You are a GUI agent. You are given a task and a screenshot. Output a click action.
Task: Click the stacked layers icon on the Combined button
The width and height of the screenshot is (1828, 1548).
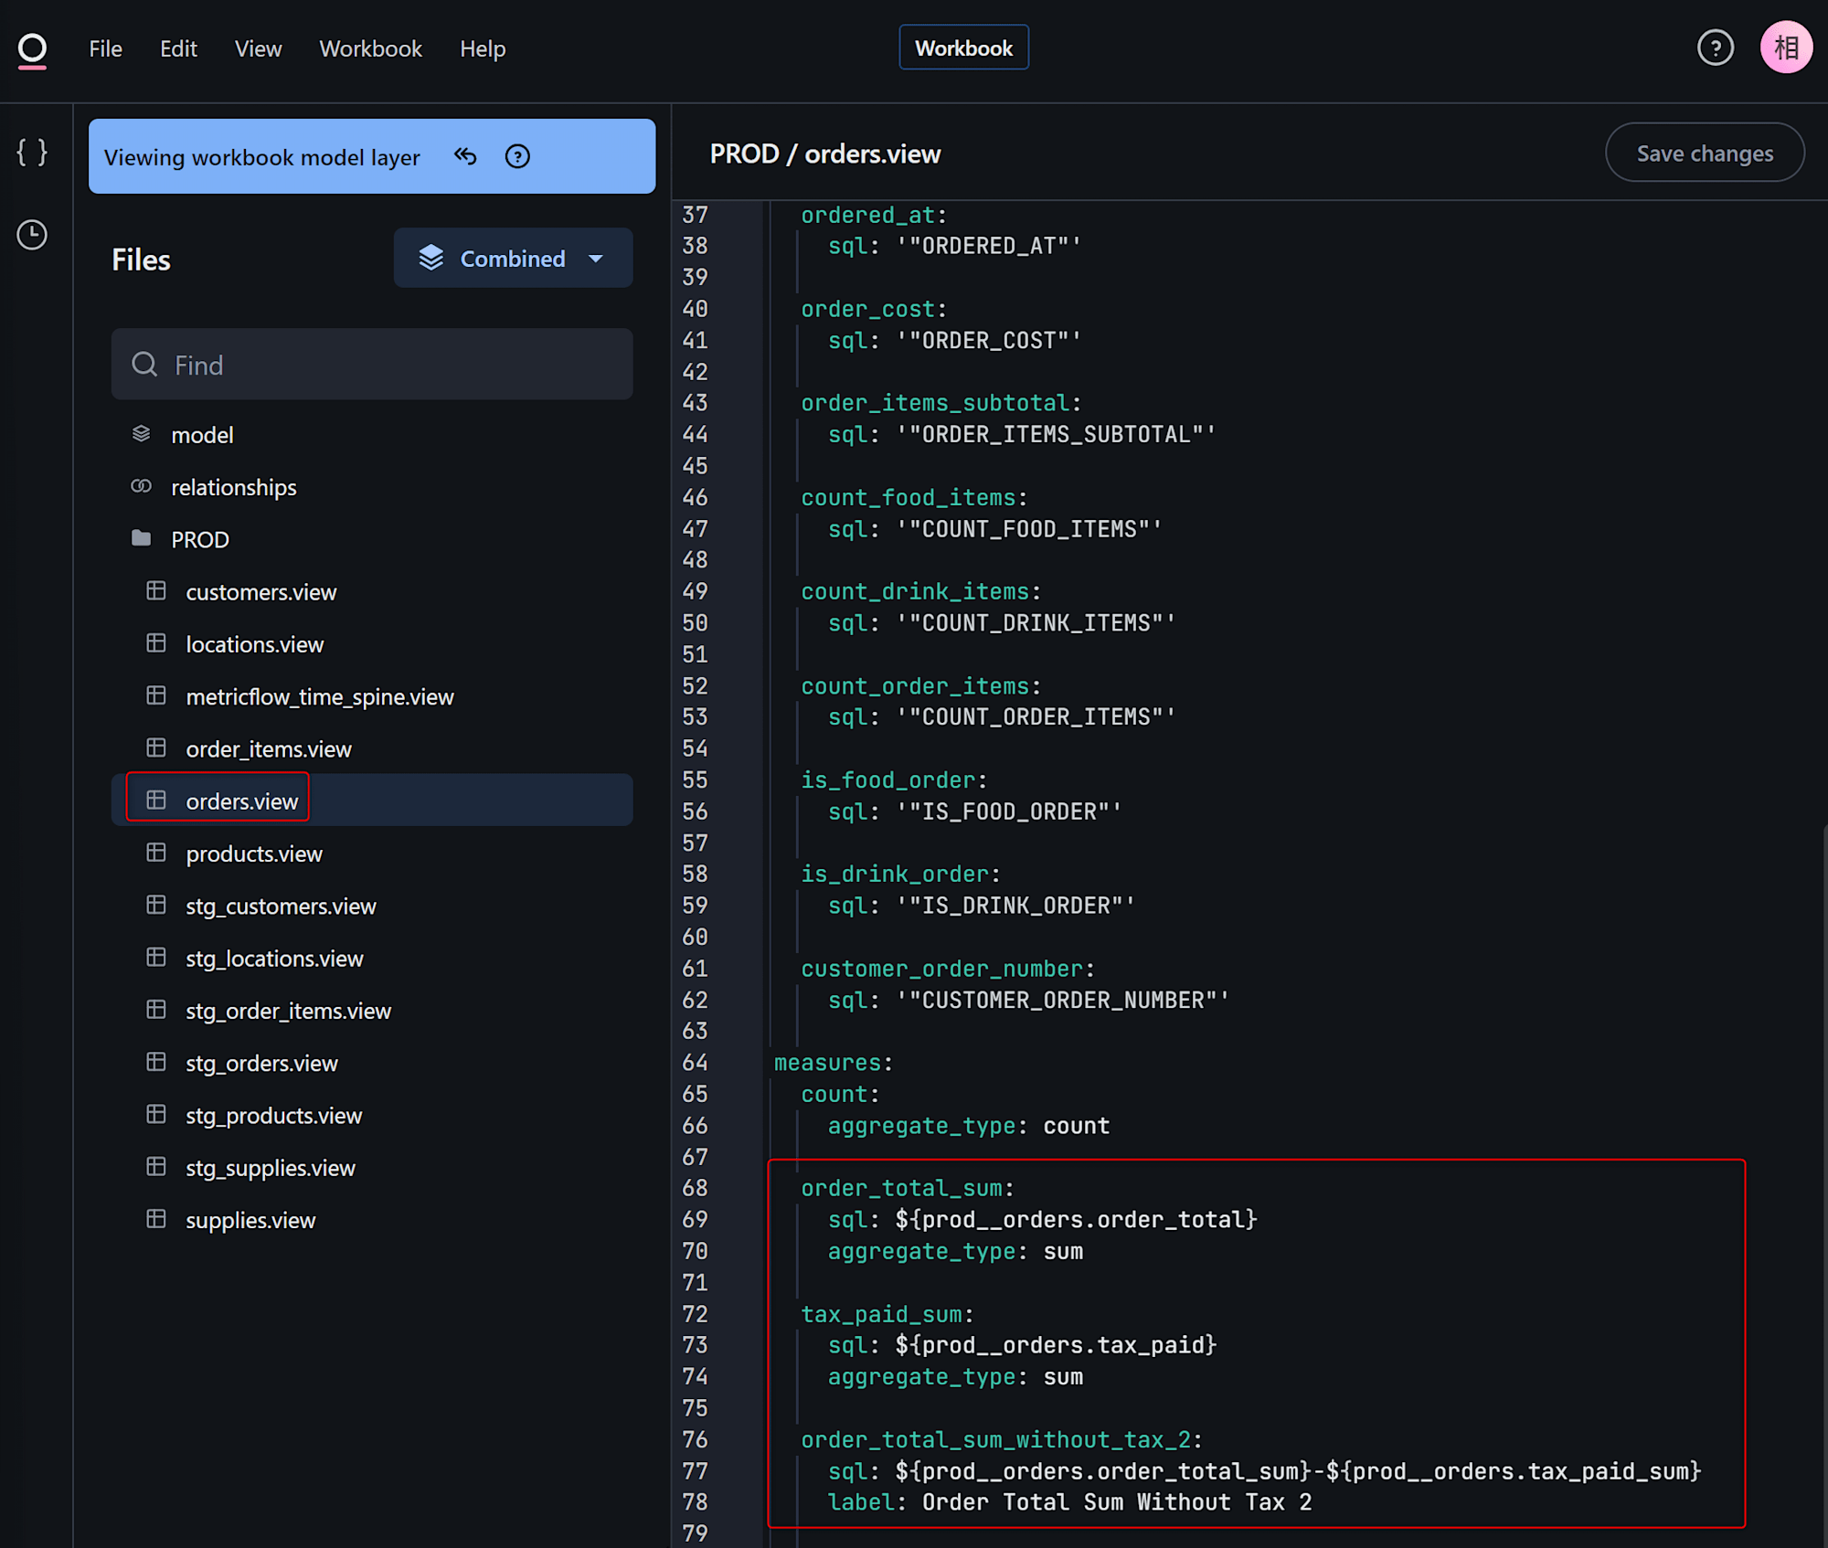(x=430, y=258)
